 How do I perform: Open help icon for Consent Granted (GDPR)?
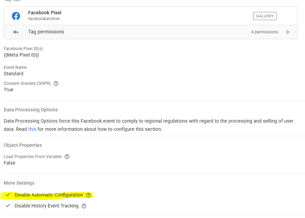pyautogui.click(x=56, y=83)
